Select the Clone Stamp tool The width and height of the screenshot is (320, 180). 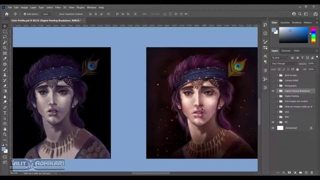(x=5, y=75)
